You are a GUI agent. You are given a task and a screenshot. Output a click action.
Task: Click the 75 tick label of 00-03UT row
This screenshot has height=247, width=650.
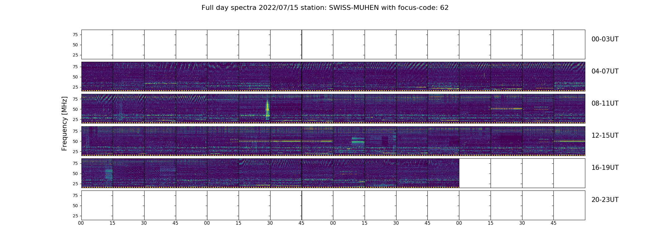pos(75,35)
